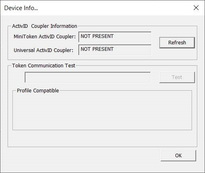Click the NOT PRESENT text for MiniToken coupler

[x=97, y=36]
